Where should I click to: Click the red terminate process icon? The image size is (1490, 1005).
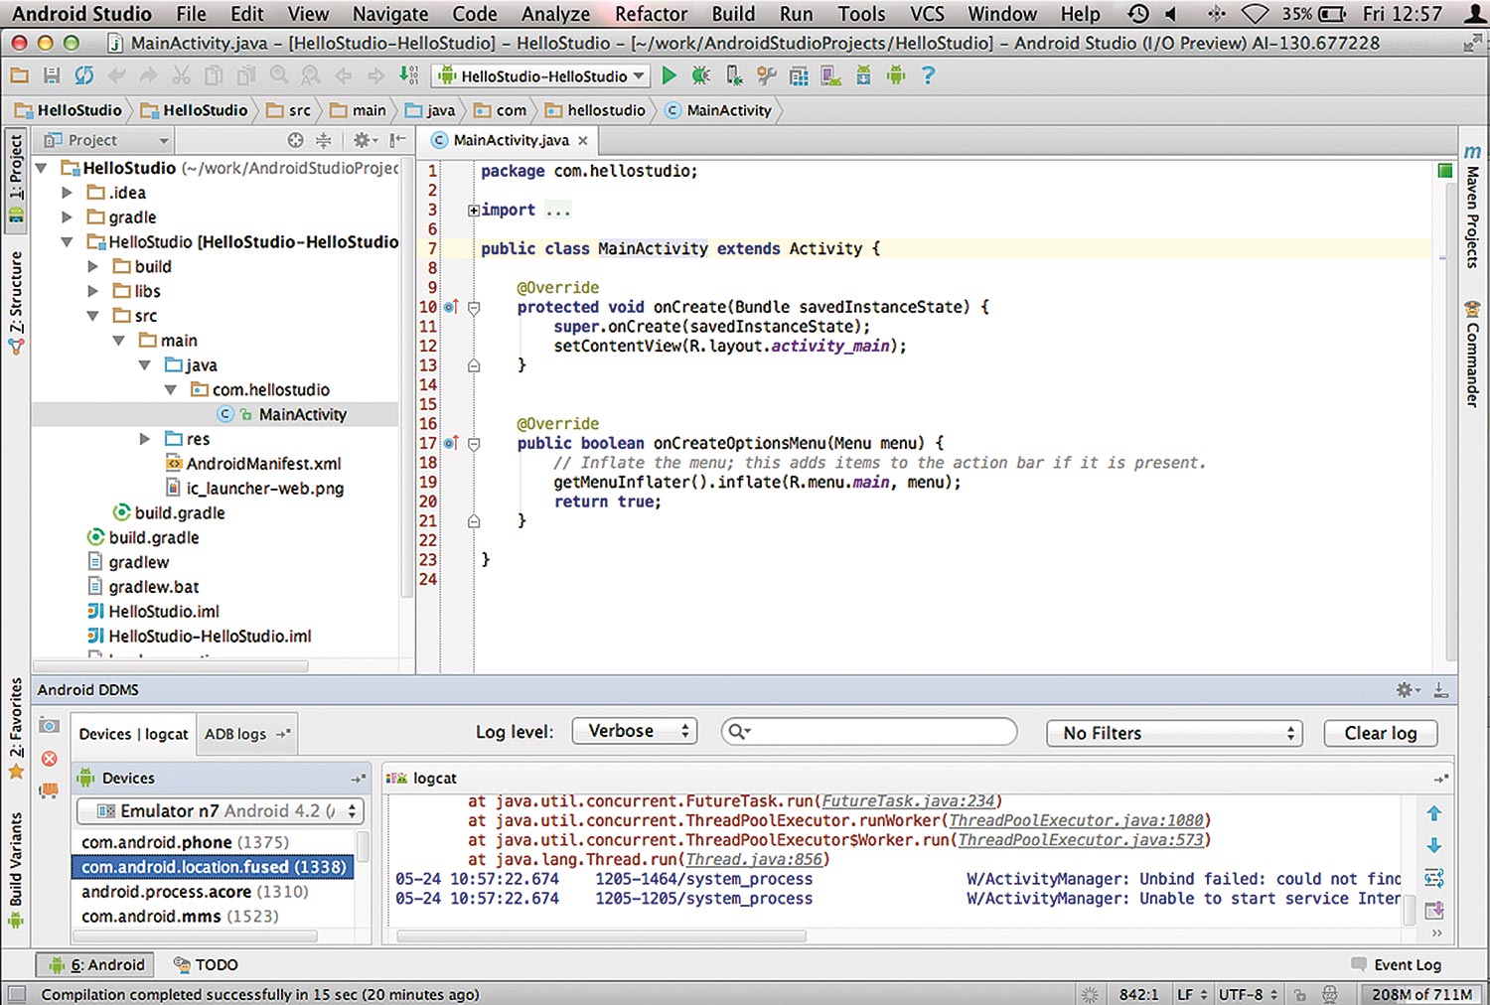[49, 759]
